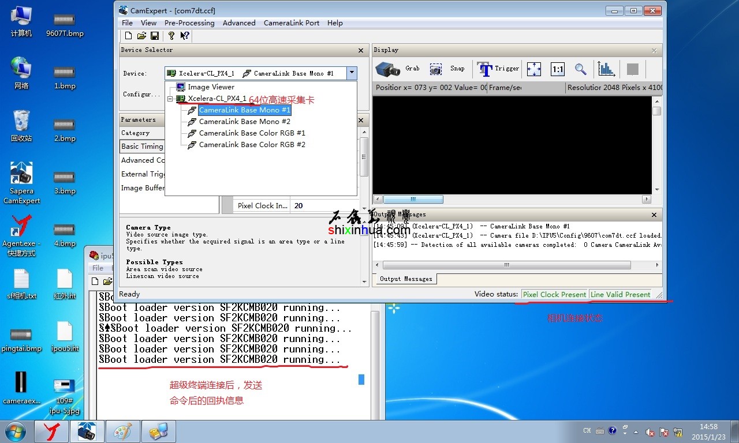The height and width of the screenshot is (443, 739).
Task: Select the Advanced Control category
Action: pos(142,160)
